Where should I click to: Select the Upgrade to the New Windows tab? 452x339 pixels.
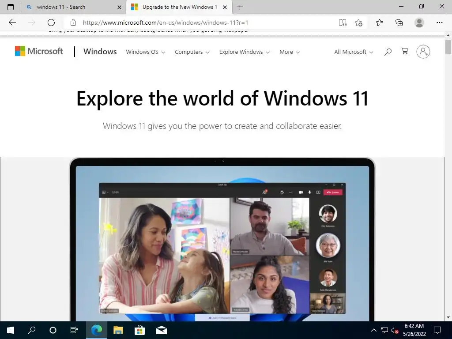coord(179,7)
